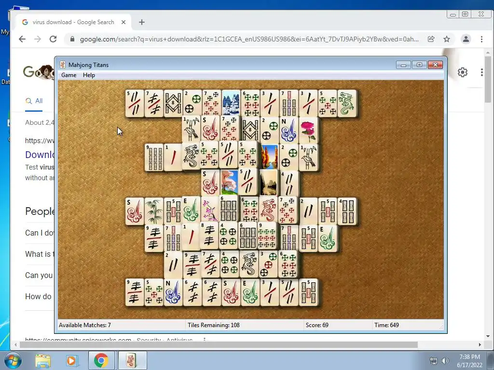
Task: Pick the green dragon tile
Action: point(347,103)
